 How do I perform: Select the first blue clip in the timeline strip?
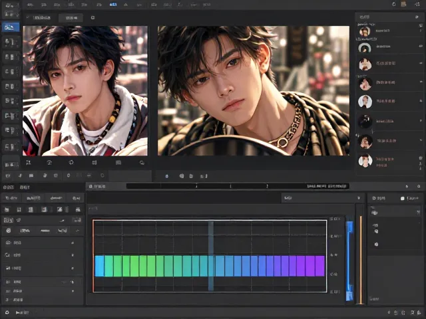pyautogui.click(x=99, y=266)
